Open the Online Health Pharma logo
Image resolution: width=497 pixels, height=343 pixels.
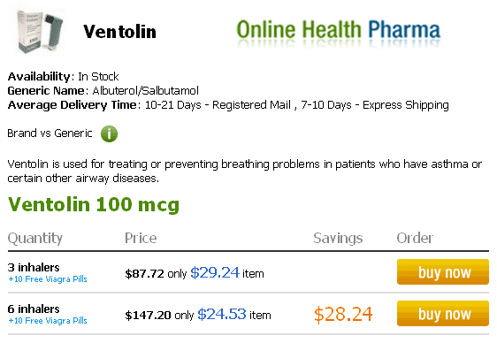click(339, 32)
